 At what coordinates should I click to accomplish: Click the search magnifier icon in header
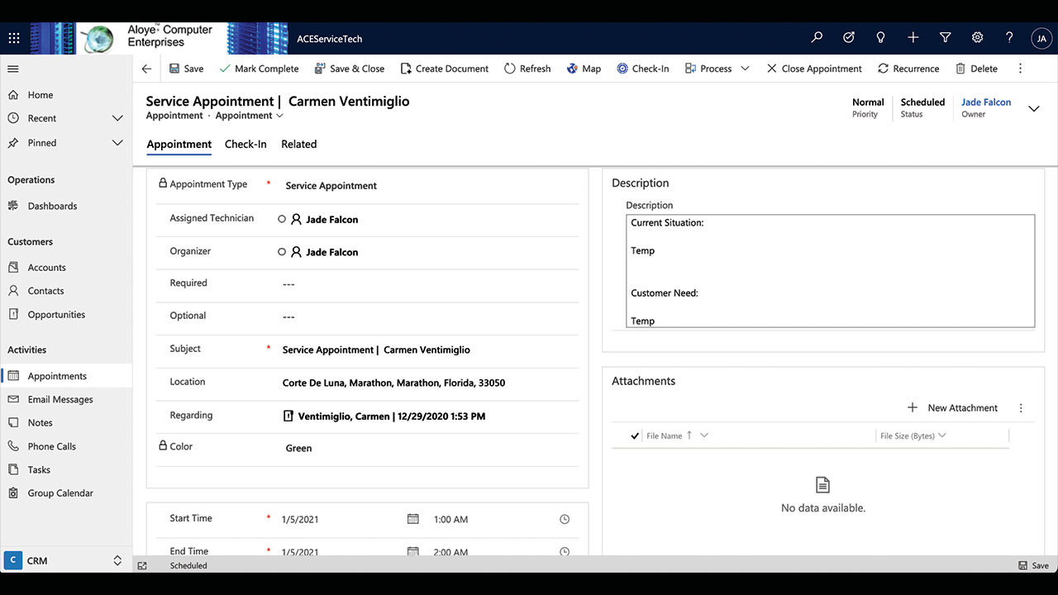tap(817, 38)
